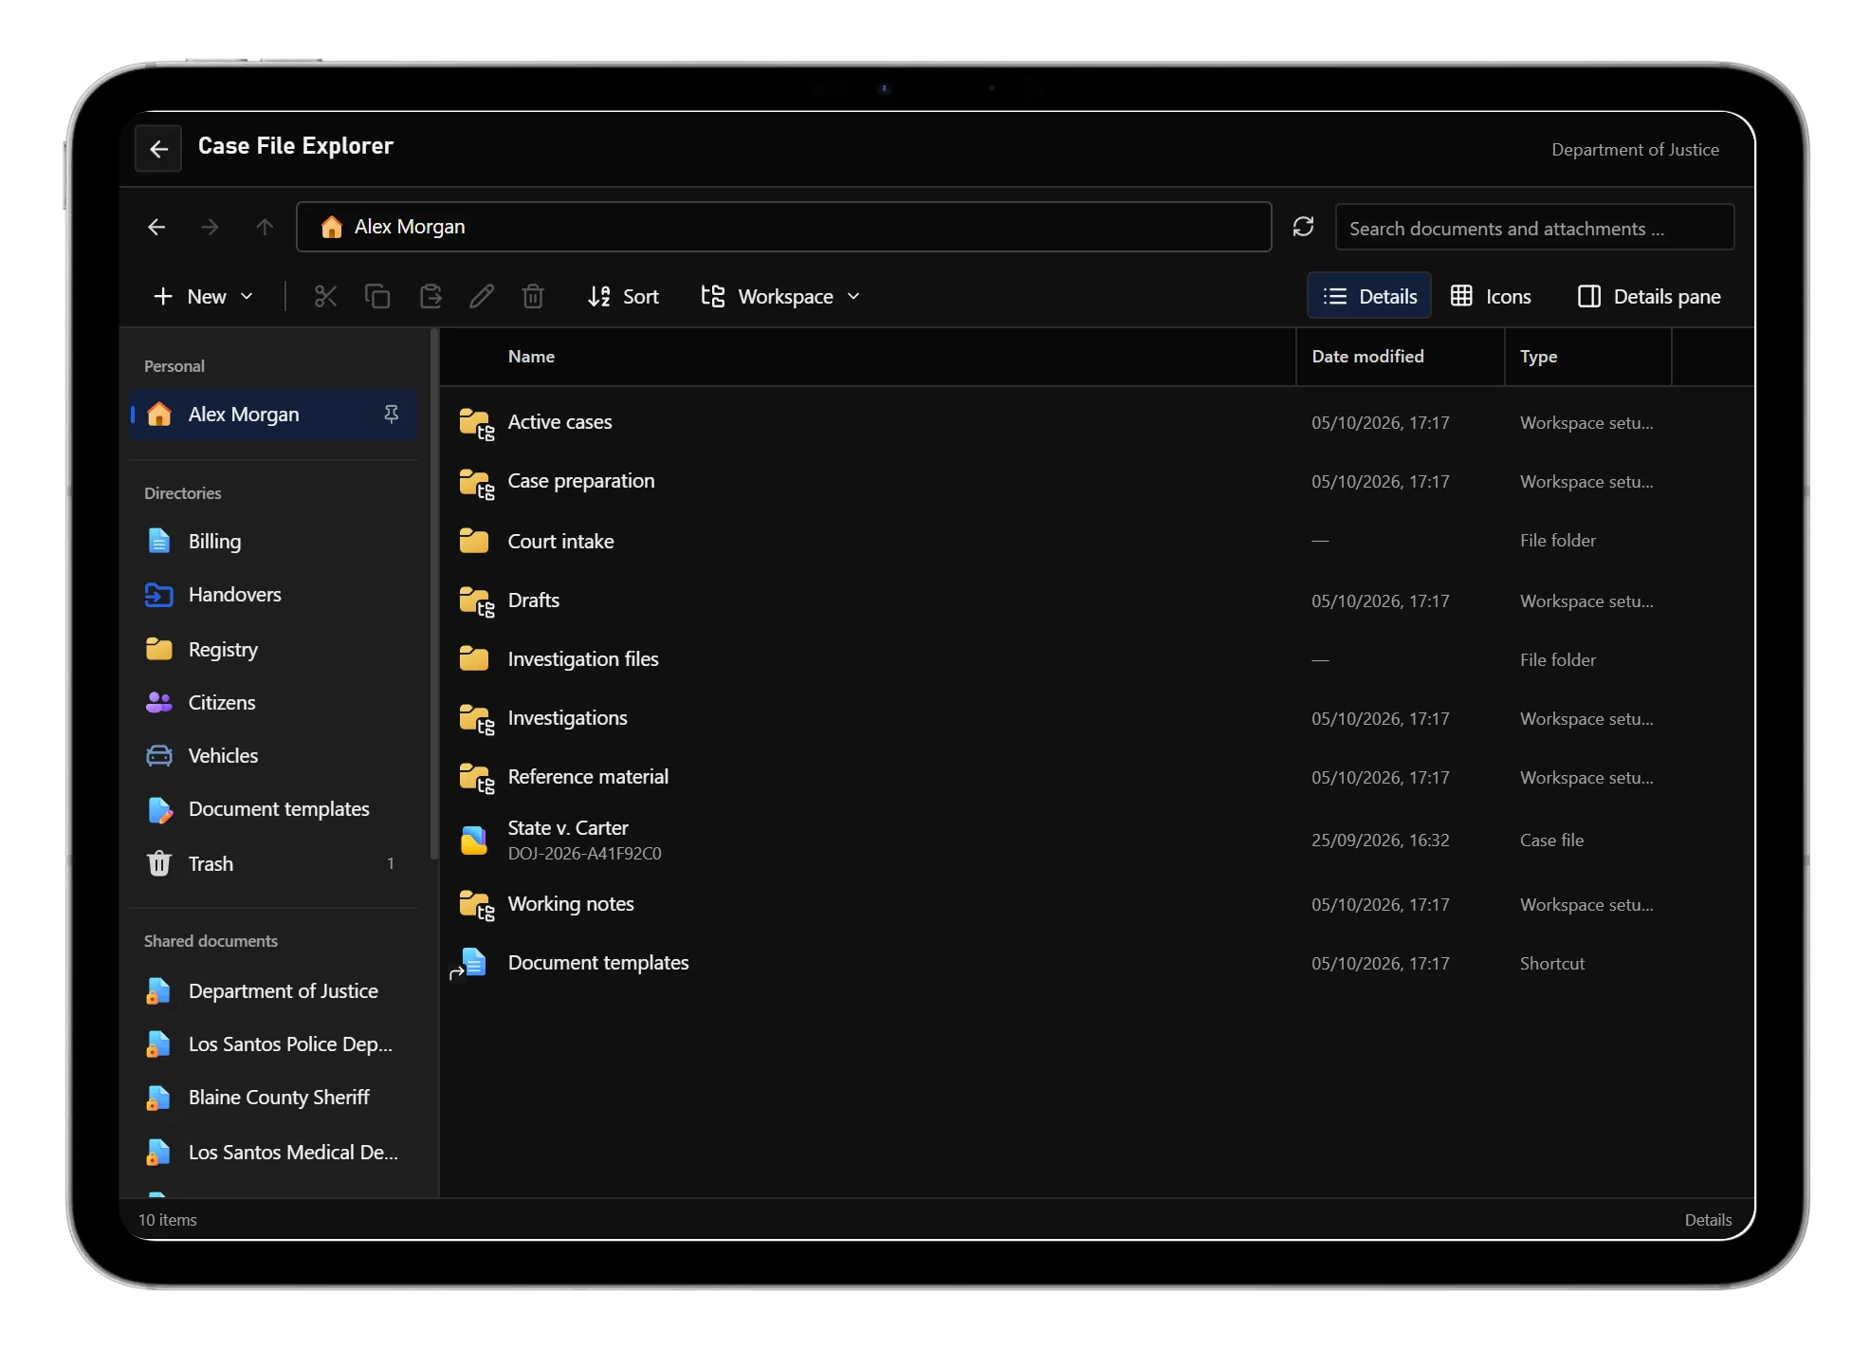
Task: Open Blaine County Sheriff shared documents
Action: [x=273, y=1098]
